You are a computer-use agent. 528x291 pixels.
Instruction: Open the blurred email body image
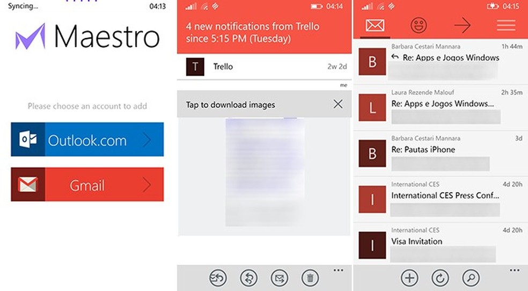tap(265, 172)
